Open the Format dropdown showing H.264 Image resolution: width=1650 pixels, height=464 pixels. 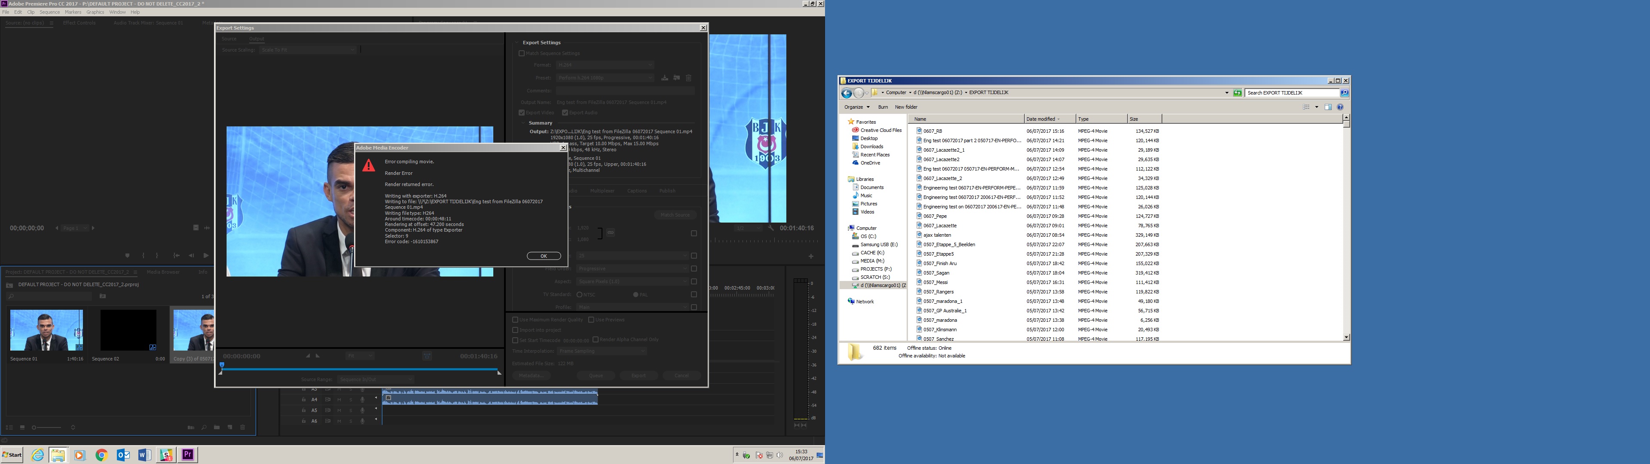605,65
